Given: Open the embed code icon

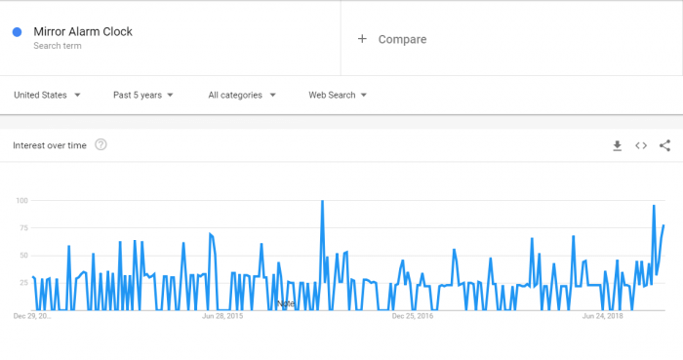Looking at the screenshot, I should (x=641, y=145).
